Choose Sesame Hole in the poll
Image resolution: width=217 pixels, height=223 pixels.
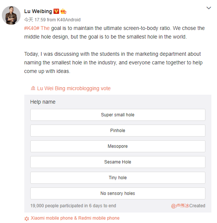pyautogui.click(x=118, y=162)
